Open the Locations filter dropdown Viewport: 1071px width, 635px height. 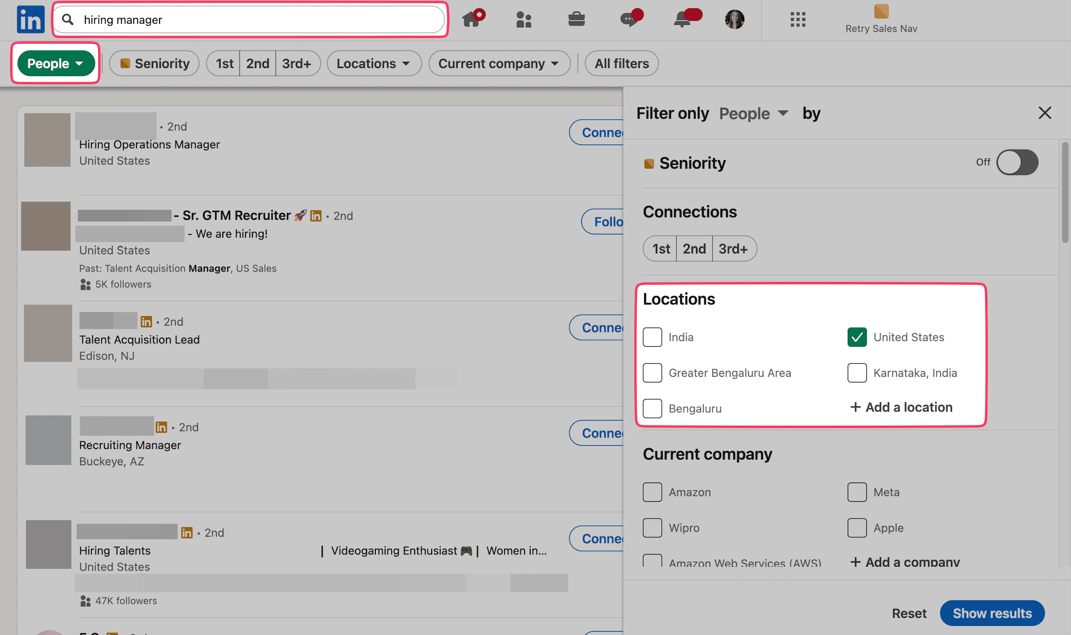point(374,63)
